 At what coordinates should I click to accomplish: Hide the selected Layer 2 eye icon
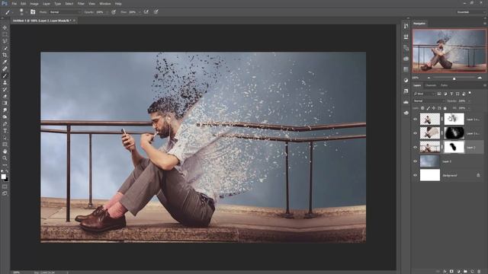(x=415, y=147)
